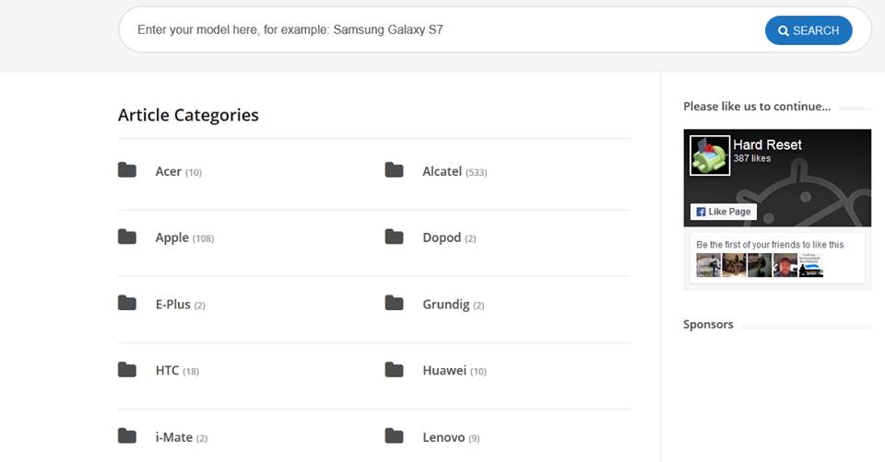Open the folder icon beside E-Plus
Image resolution: width=885 pixels, height=462 pixels.
coord(127,303)
